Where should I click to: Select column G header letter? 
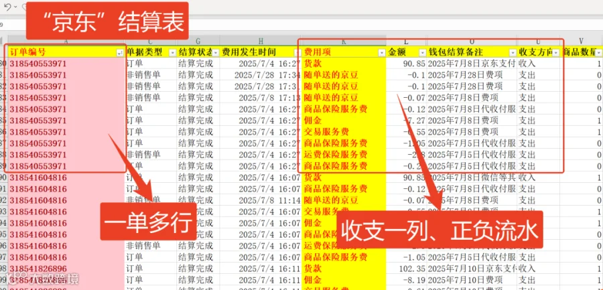pyautogui.click(x=198, y=42)
